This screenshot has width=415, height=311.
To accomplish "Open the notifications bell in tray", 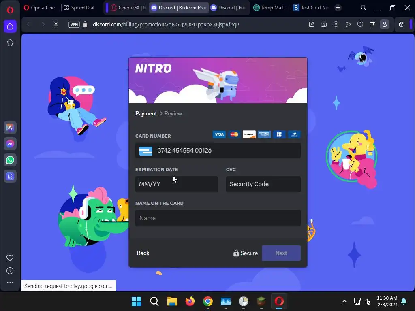I will [x=404, y=301].
